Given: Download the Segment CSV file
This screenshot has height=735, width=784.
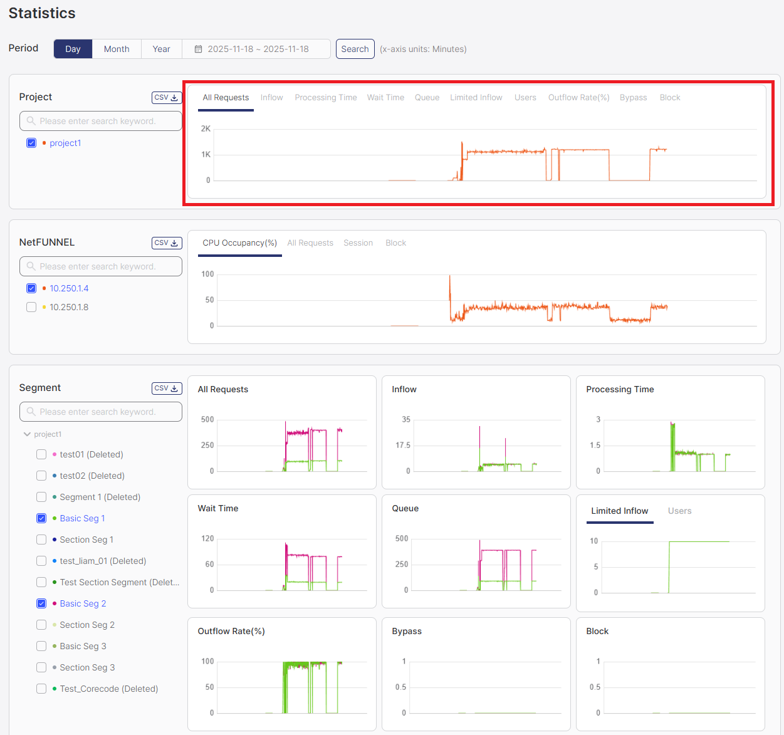Looking at the screenshot, I should click(167, 388).
